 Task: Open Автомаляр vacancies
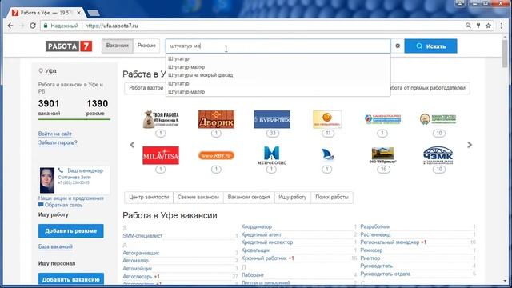(135, 261)
